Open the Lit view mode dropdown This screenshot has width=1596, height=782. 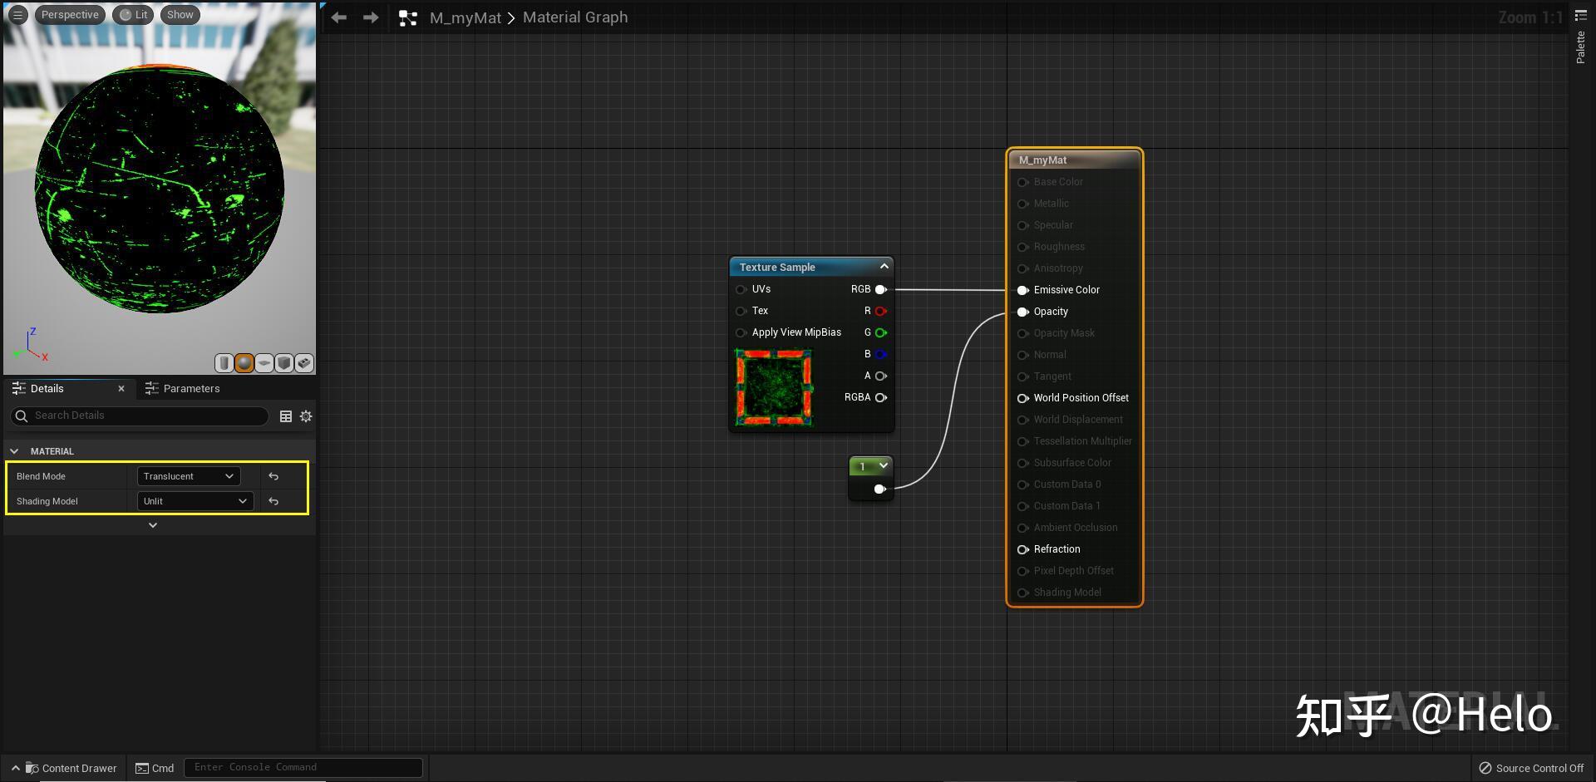point(133,15)
